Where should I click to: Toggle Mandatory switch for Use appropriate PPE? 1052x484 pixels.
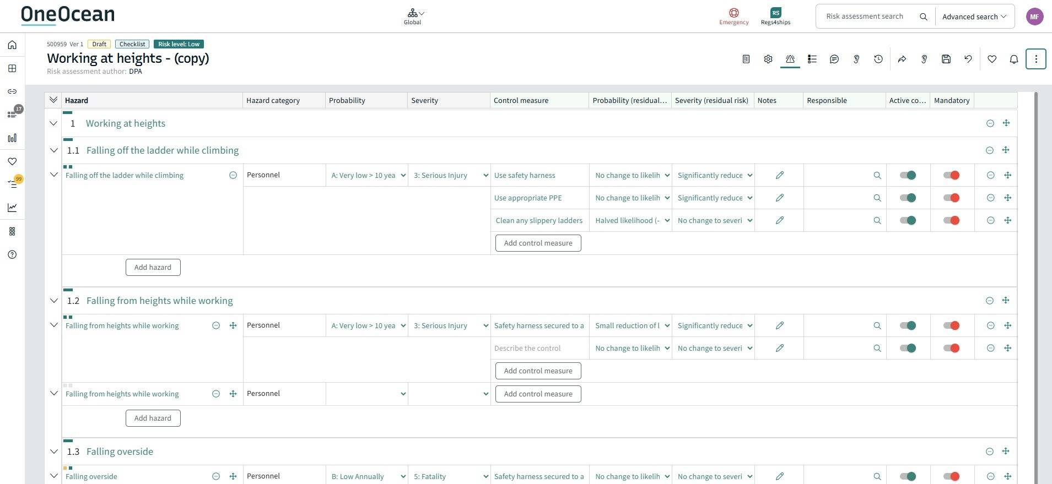951,198
